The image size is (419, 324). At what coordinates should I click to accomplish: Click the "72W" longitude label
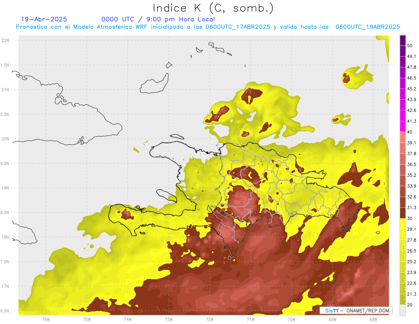click(209, 319)
